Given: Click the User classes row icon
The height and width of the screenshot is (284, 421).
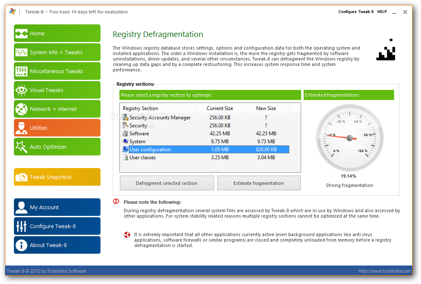Looking at the screenshot, I should (x=125, y=158).
